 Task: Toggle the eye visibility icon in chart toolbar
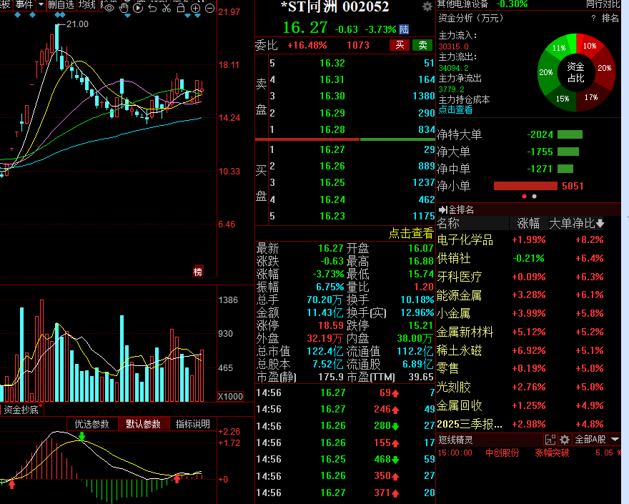109,8
